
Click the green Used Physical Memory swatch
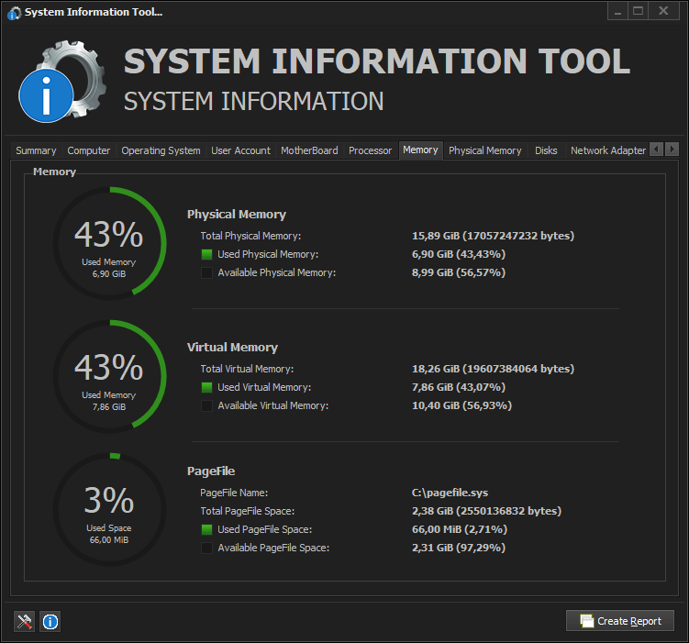[206, 254]
